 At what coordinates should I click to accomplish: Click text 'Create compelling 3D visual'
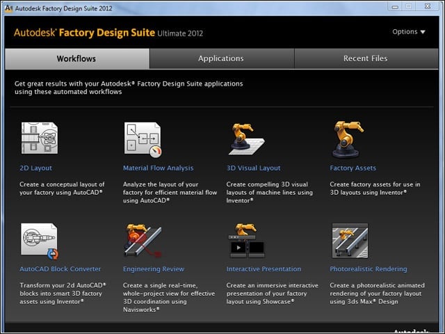(267, 184)
